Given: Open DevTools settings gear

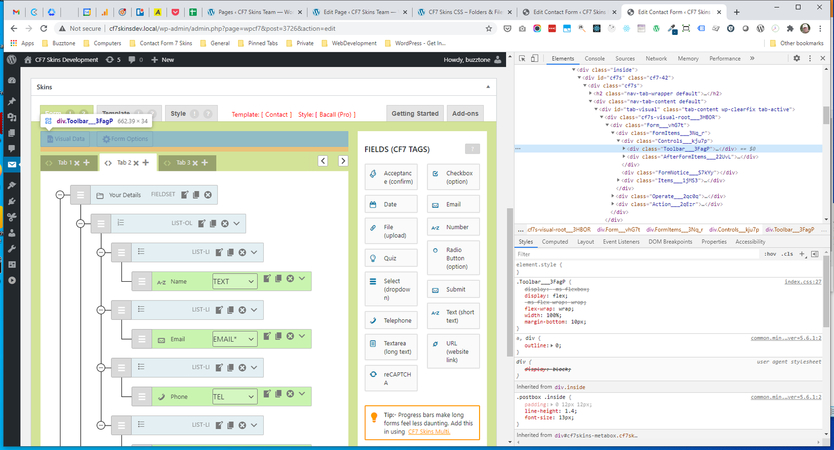Looking at the screenshot, I should 796,58.
